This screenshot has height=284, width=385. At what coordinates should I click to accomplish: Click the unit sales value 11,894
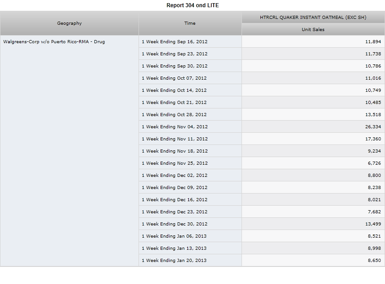[x=373, y=42]
